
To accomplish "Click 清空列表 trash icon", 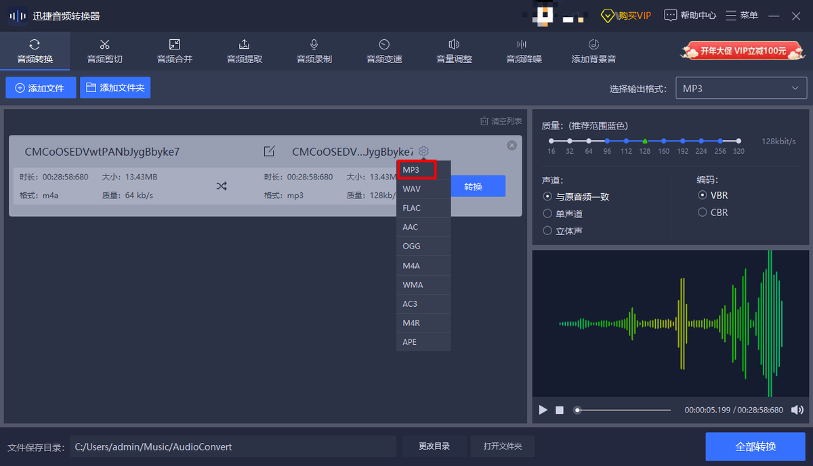I will coord(484,121).
